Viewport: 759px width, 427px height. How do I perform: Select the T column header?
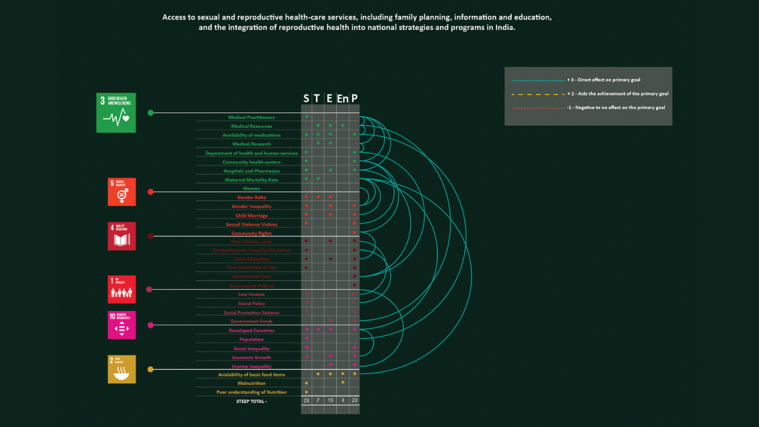[x=317, y=98]
